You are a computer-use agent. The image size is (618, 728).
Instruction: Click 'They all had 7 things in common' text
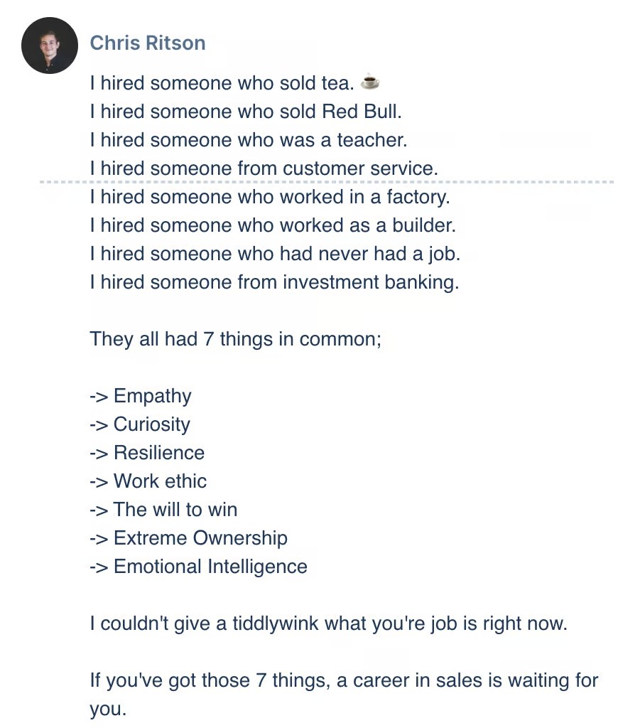click(235, 339)
